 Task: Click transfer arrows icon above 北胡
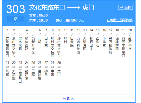[x=40, y=34]
